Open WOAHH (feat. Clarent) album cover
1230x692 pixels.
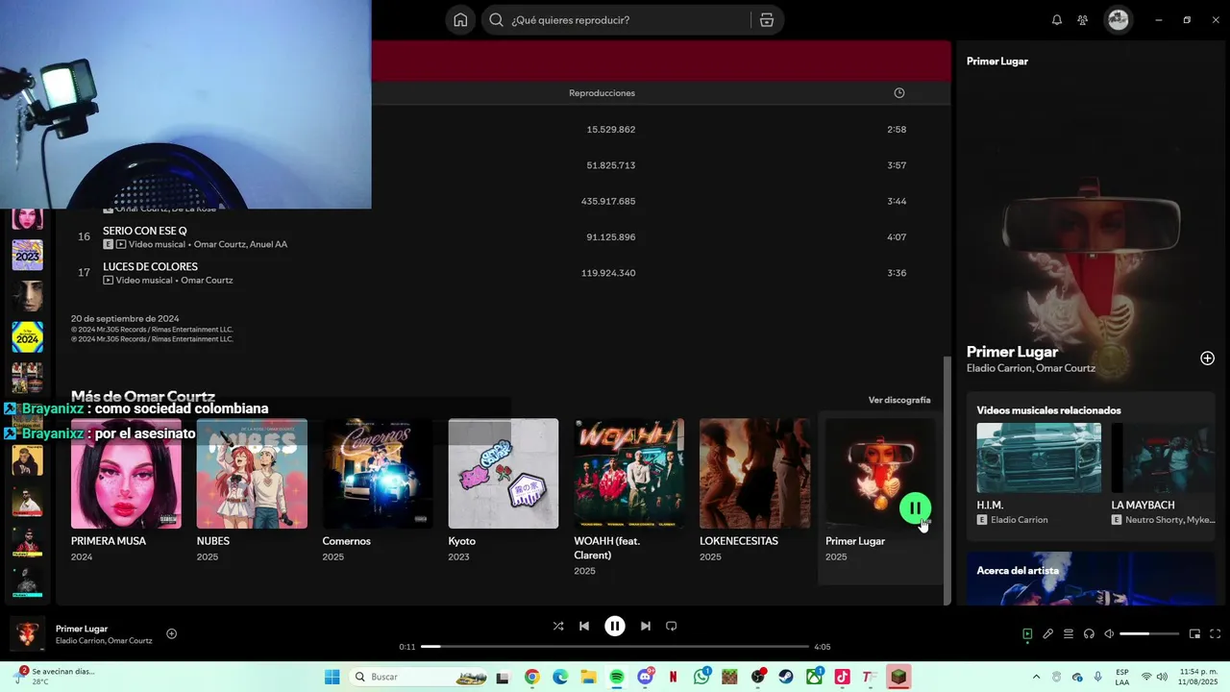point(629,473)
